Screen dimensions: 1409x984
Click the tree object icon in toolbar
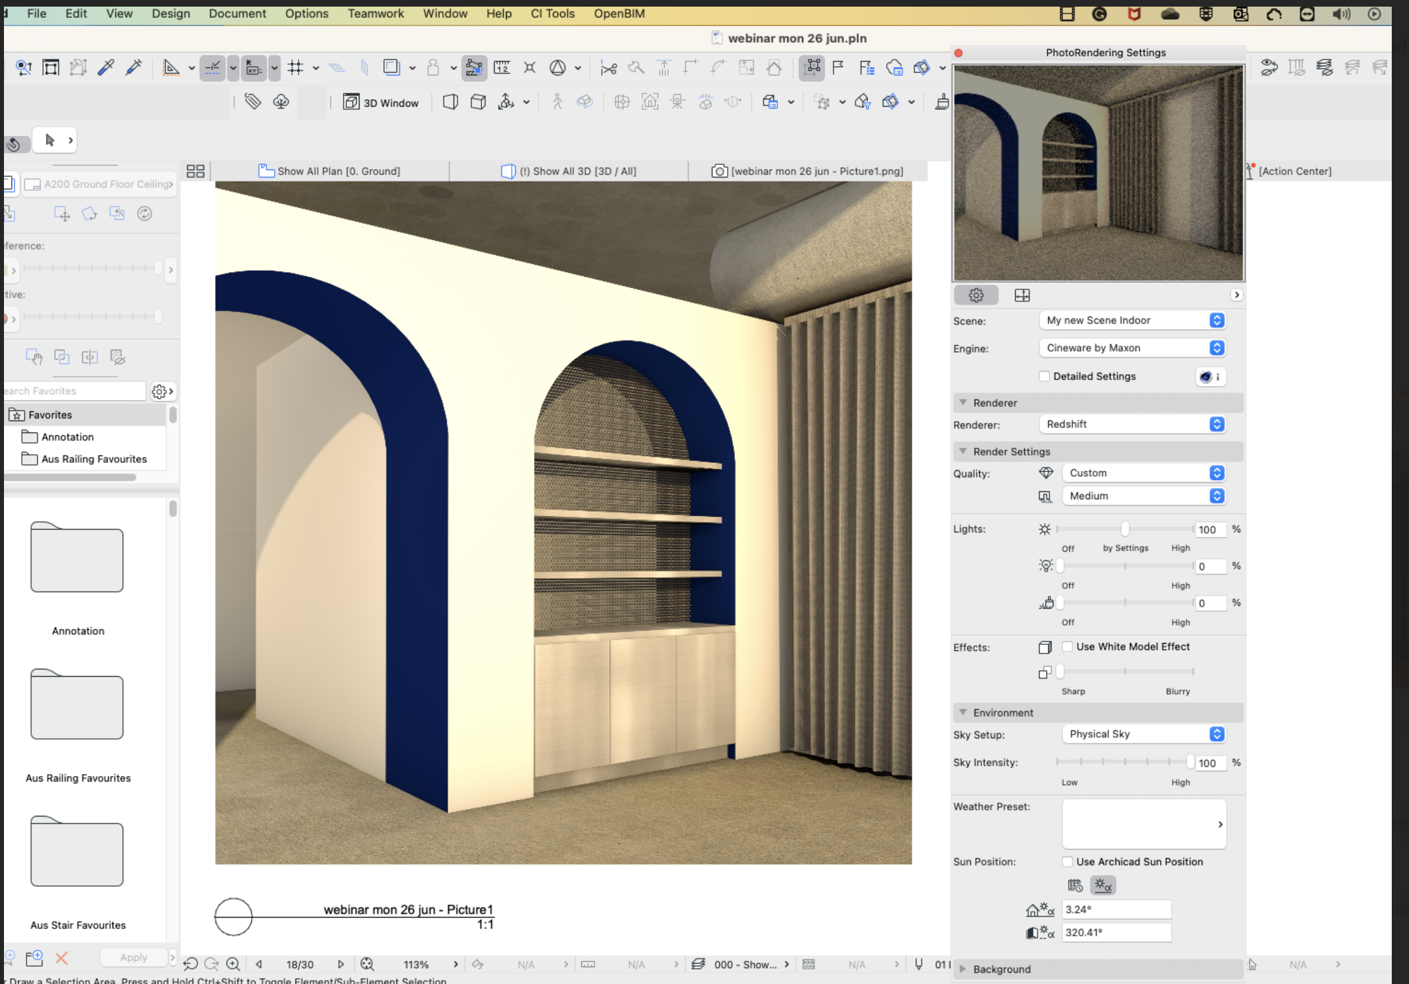[281, 102]
